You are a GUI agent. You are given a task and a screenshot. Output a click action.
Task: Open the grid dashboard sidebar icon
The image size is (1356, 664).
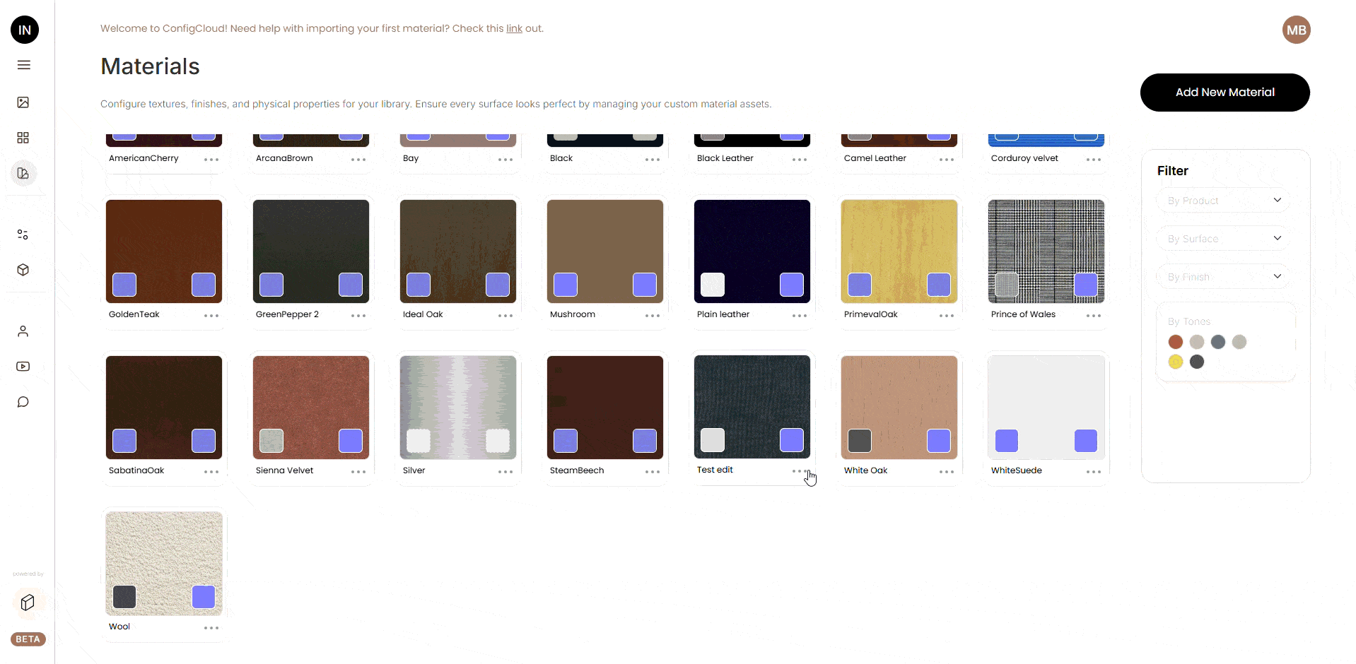tap(23, 138)
